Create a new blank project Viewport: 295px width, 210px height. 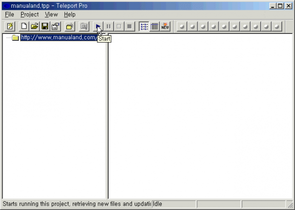point(24,26)
